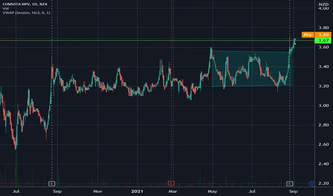Click the 2.40 price axis label
The image size is (333, 196).
pyautogui.click(x=323, y=164)
